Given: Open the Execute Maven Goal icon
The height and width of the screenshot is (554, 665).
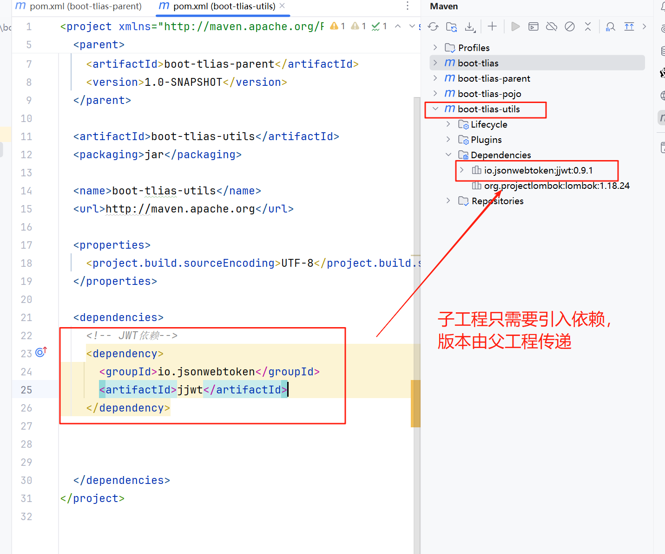Looking at the screenshot, I should click(x=533, y=26).
